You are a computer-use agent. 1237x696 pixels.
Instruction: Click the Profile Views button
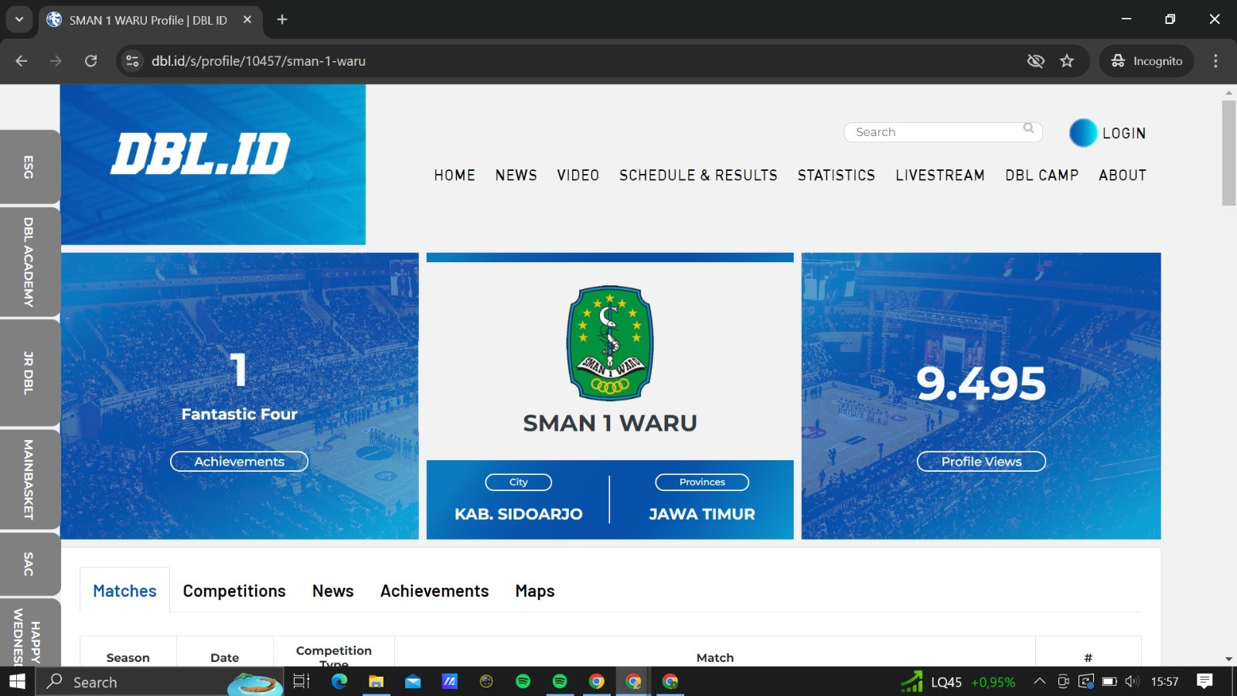coord(981,462)
